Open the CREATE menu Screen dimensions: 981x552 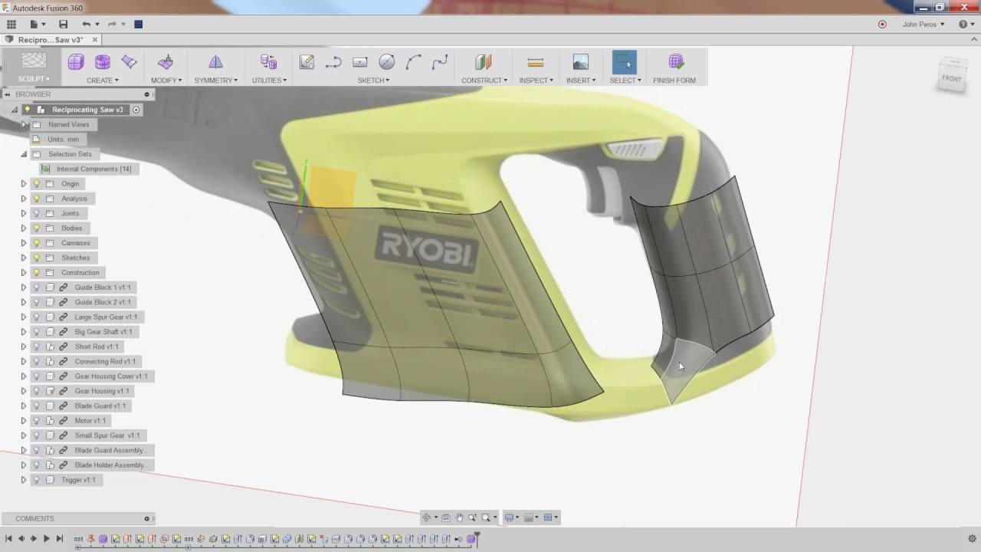point(102,80)
